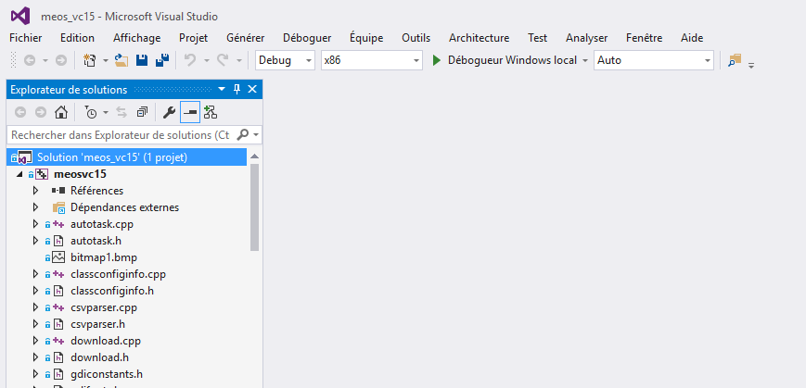The height and width of the screenshot is (388, 806).
Task: Pin the Solution Explorer panel
Action: coord(237,89)
